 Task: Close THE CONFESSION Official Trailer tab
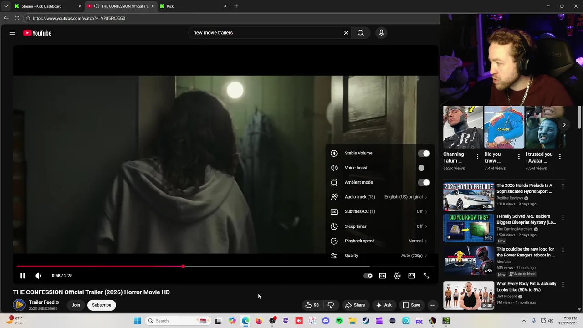click(x=153, y=6)
